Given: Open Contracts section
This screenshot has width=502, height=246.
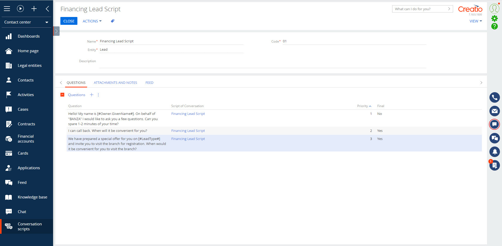Looking at the screenshot, I should [26, 124].
